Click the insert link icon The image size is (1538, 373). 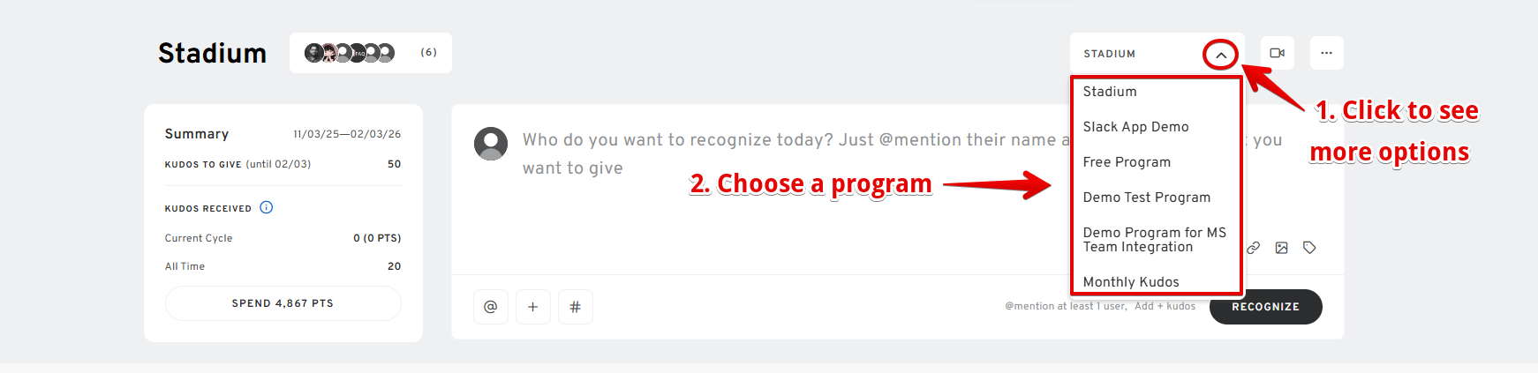click(x=1254, y=248)
